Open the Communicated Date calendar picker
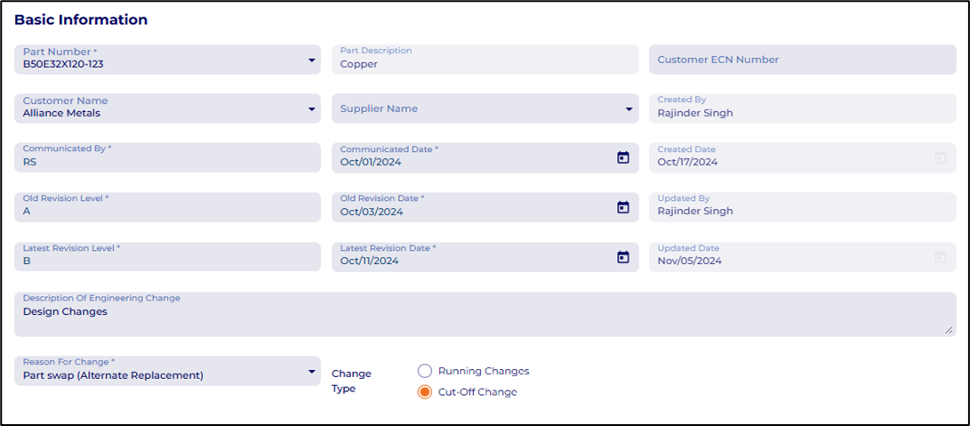The image size is (970, 426). click(622, 157)
